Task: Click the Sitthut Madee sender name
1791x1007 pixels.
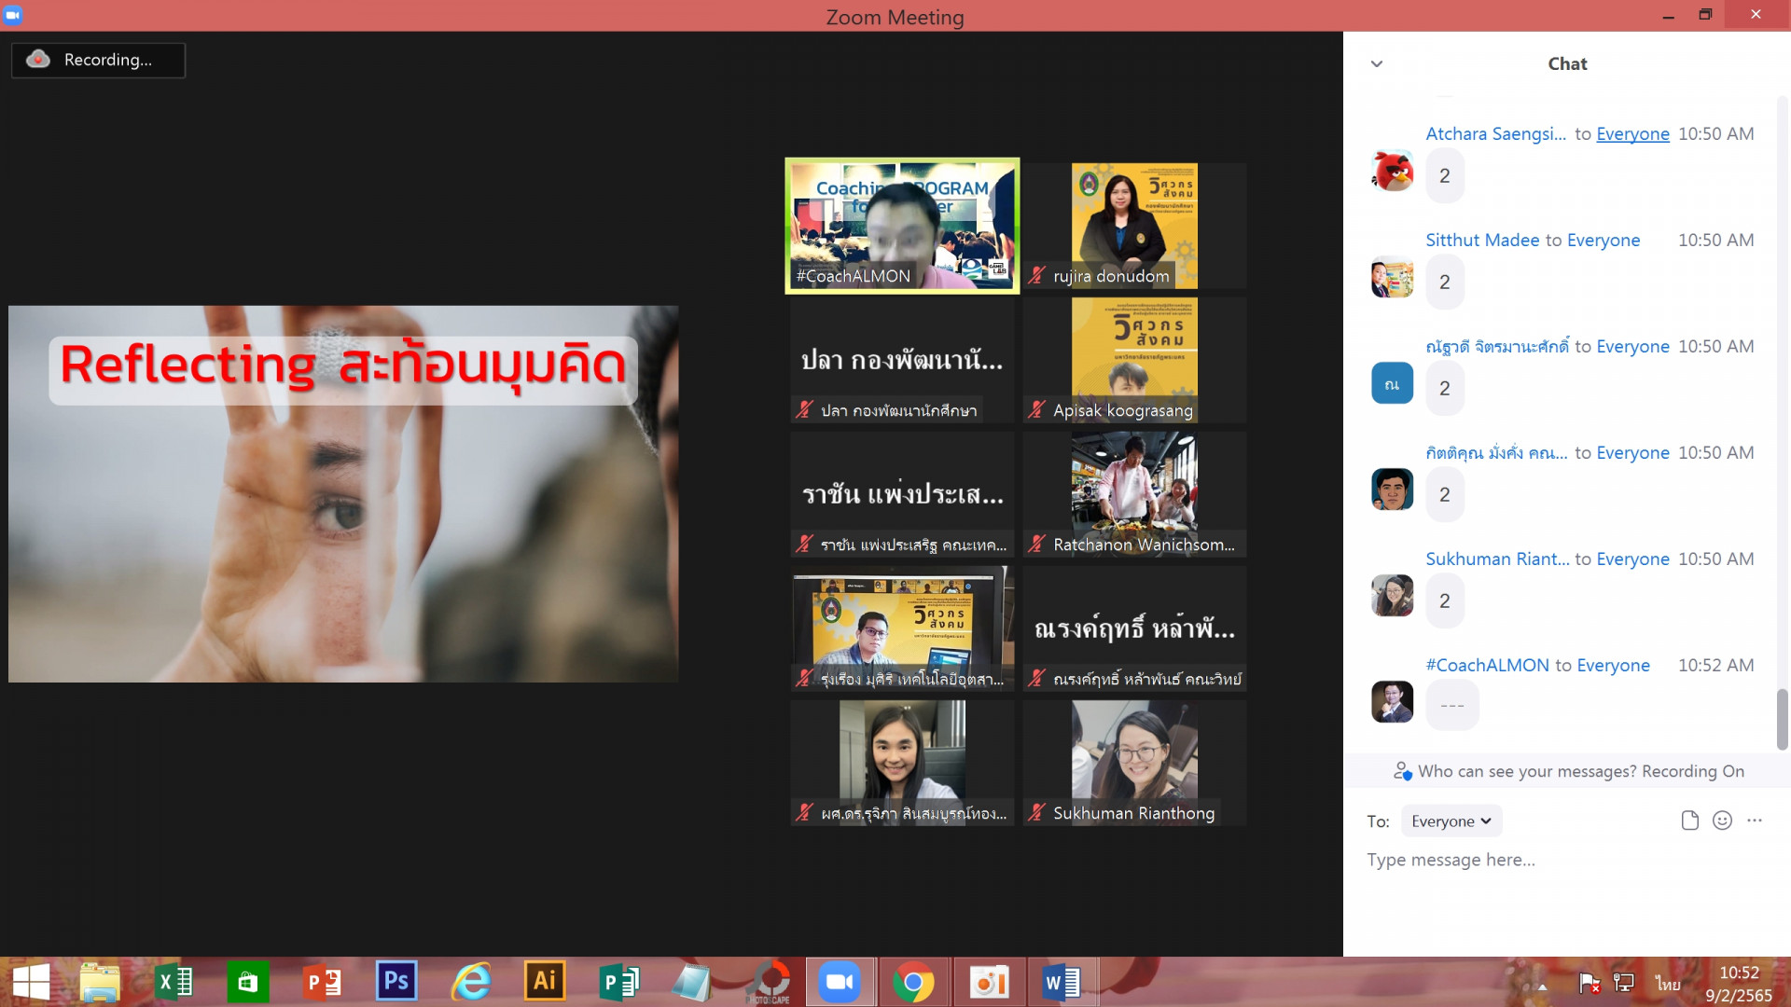Action: [x=1482, y=240]
